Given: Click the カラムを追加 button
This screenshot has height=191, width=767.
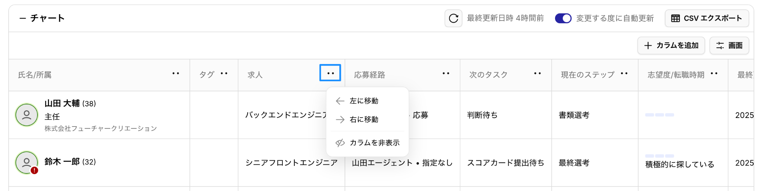Looking at the screenshot, I should (671, 45).
